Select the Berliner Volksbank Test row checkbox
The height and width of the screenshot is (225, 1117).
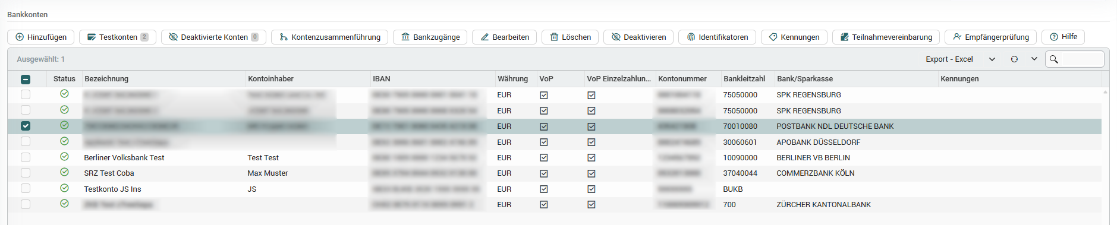tap(26, 157)
